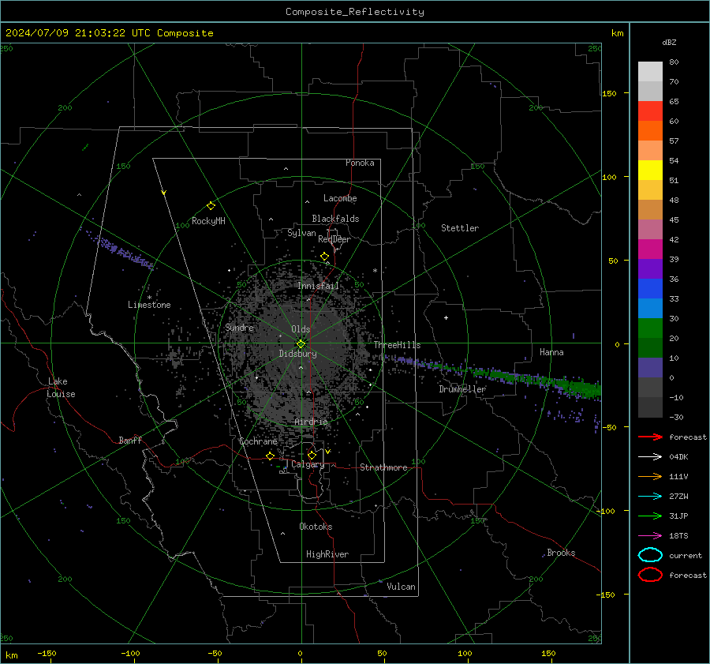Image resolution: width=710 pixels, height=664 pixels.
Task: Click the 30 dBZ blue color swatch
Action: (x=650, y=308)
